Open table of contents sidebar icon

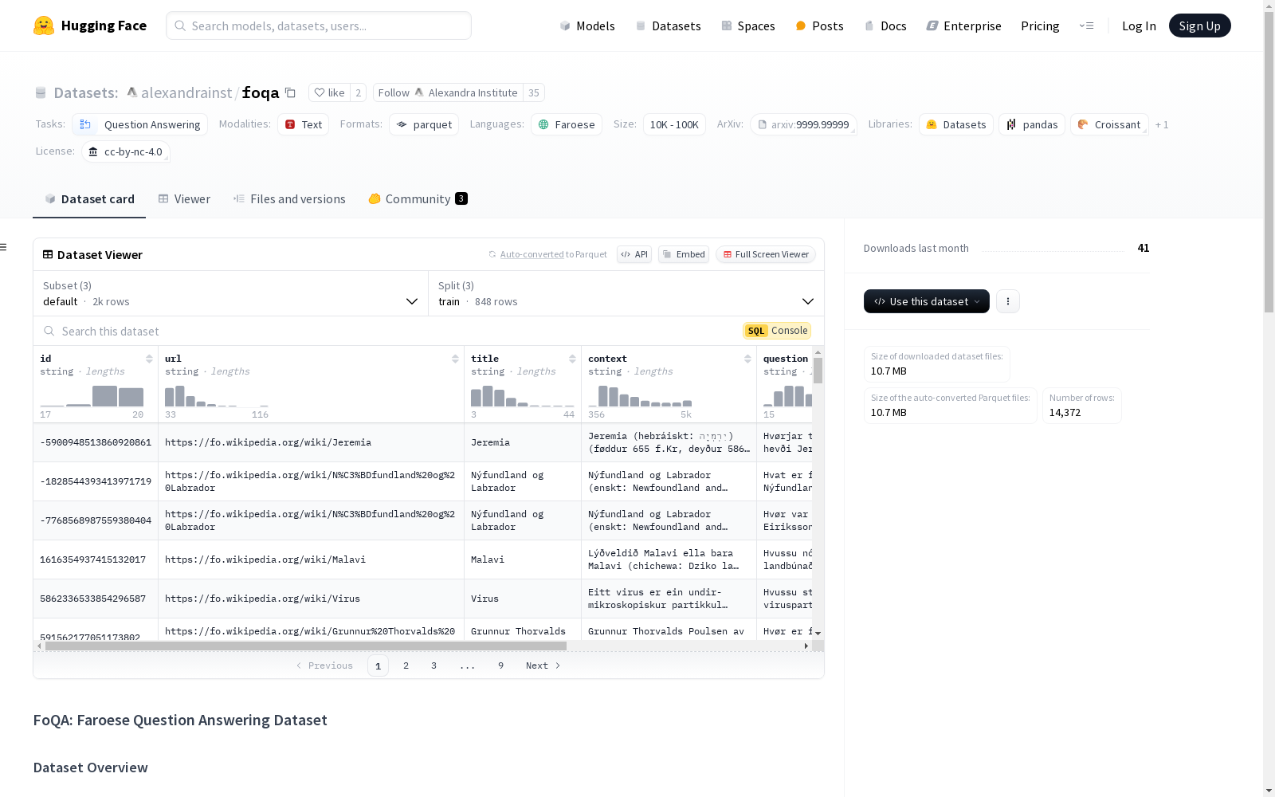point(3,247)
